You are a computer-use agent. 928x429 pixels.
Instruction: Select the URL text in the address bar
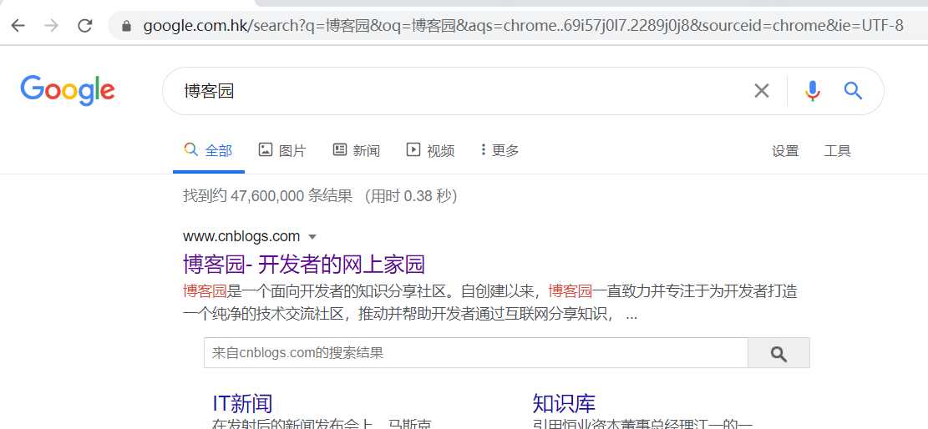click(523, 25)
